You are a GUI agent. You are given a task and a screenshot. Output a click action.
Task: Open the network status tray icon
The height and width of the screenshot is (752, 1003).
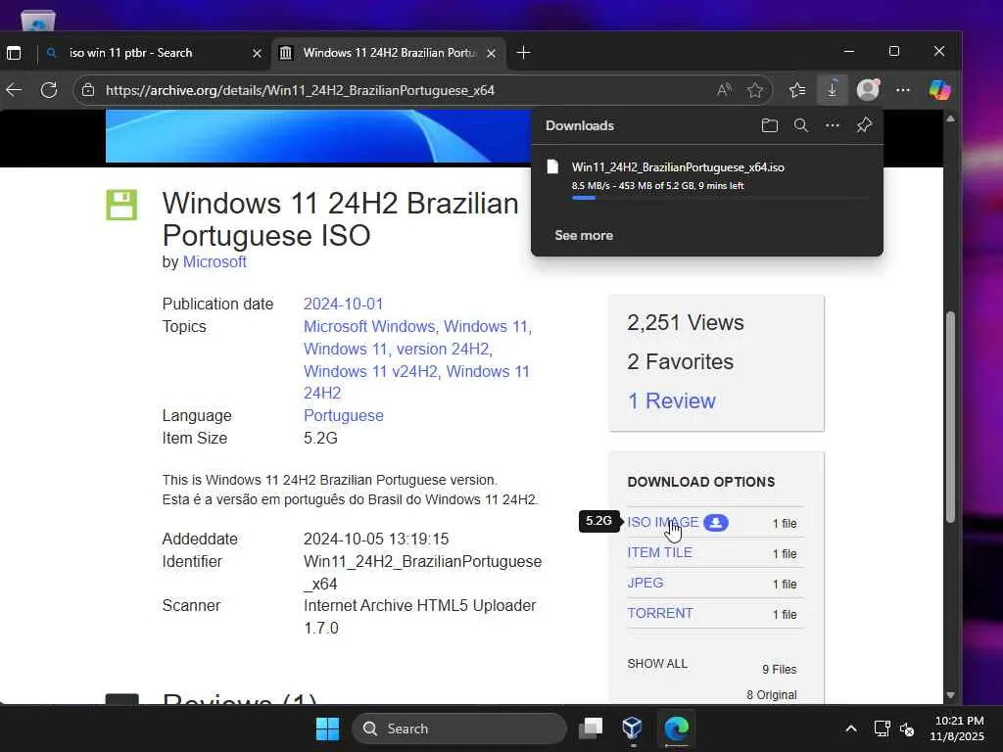point(883,728)
